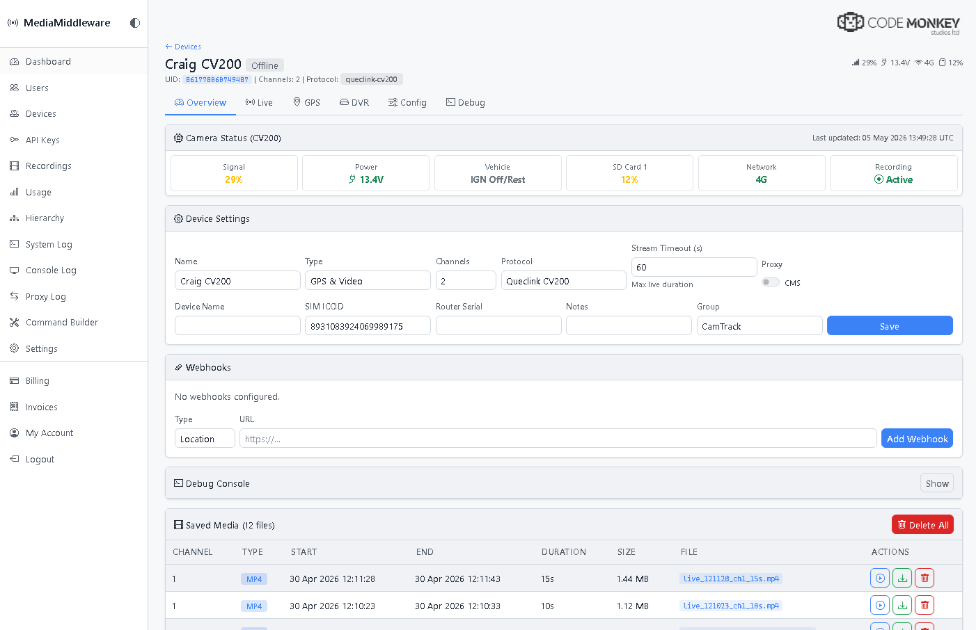The image size is (976, 630).
Task: Click the Router Serial input
Action: click(x=498, y=325)
